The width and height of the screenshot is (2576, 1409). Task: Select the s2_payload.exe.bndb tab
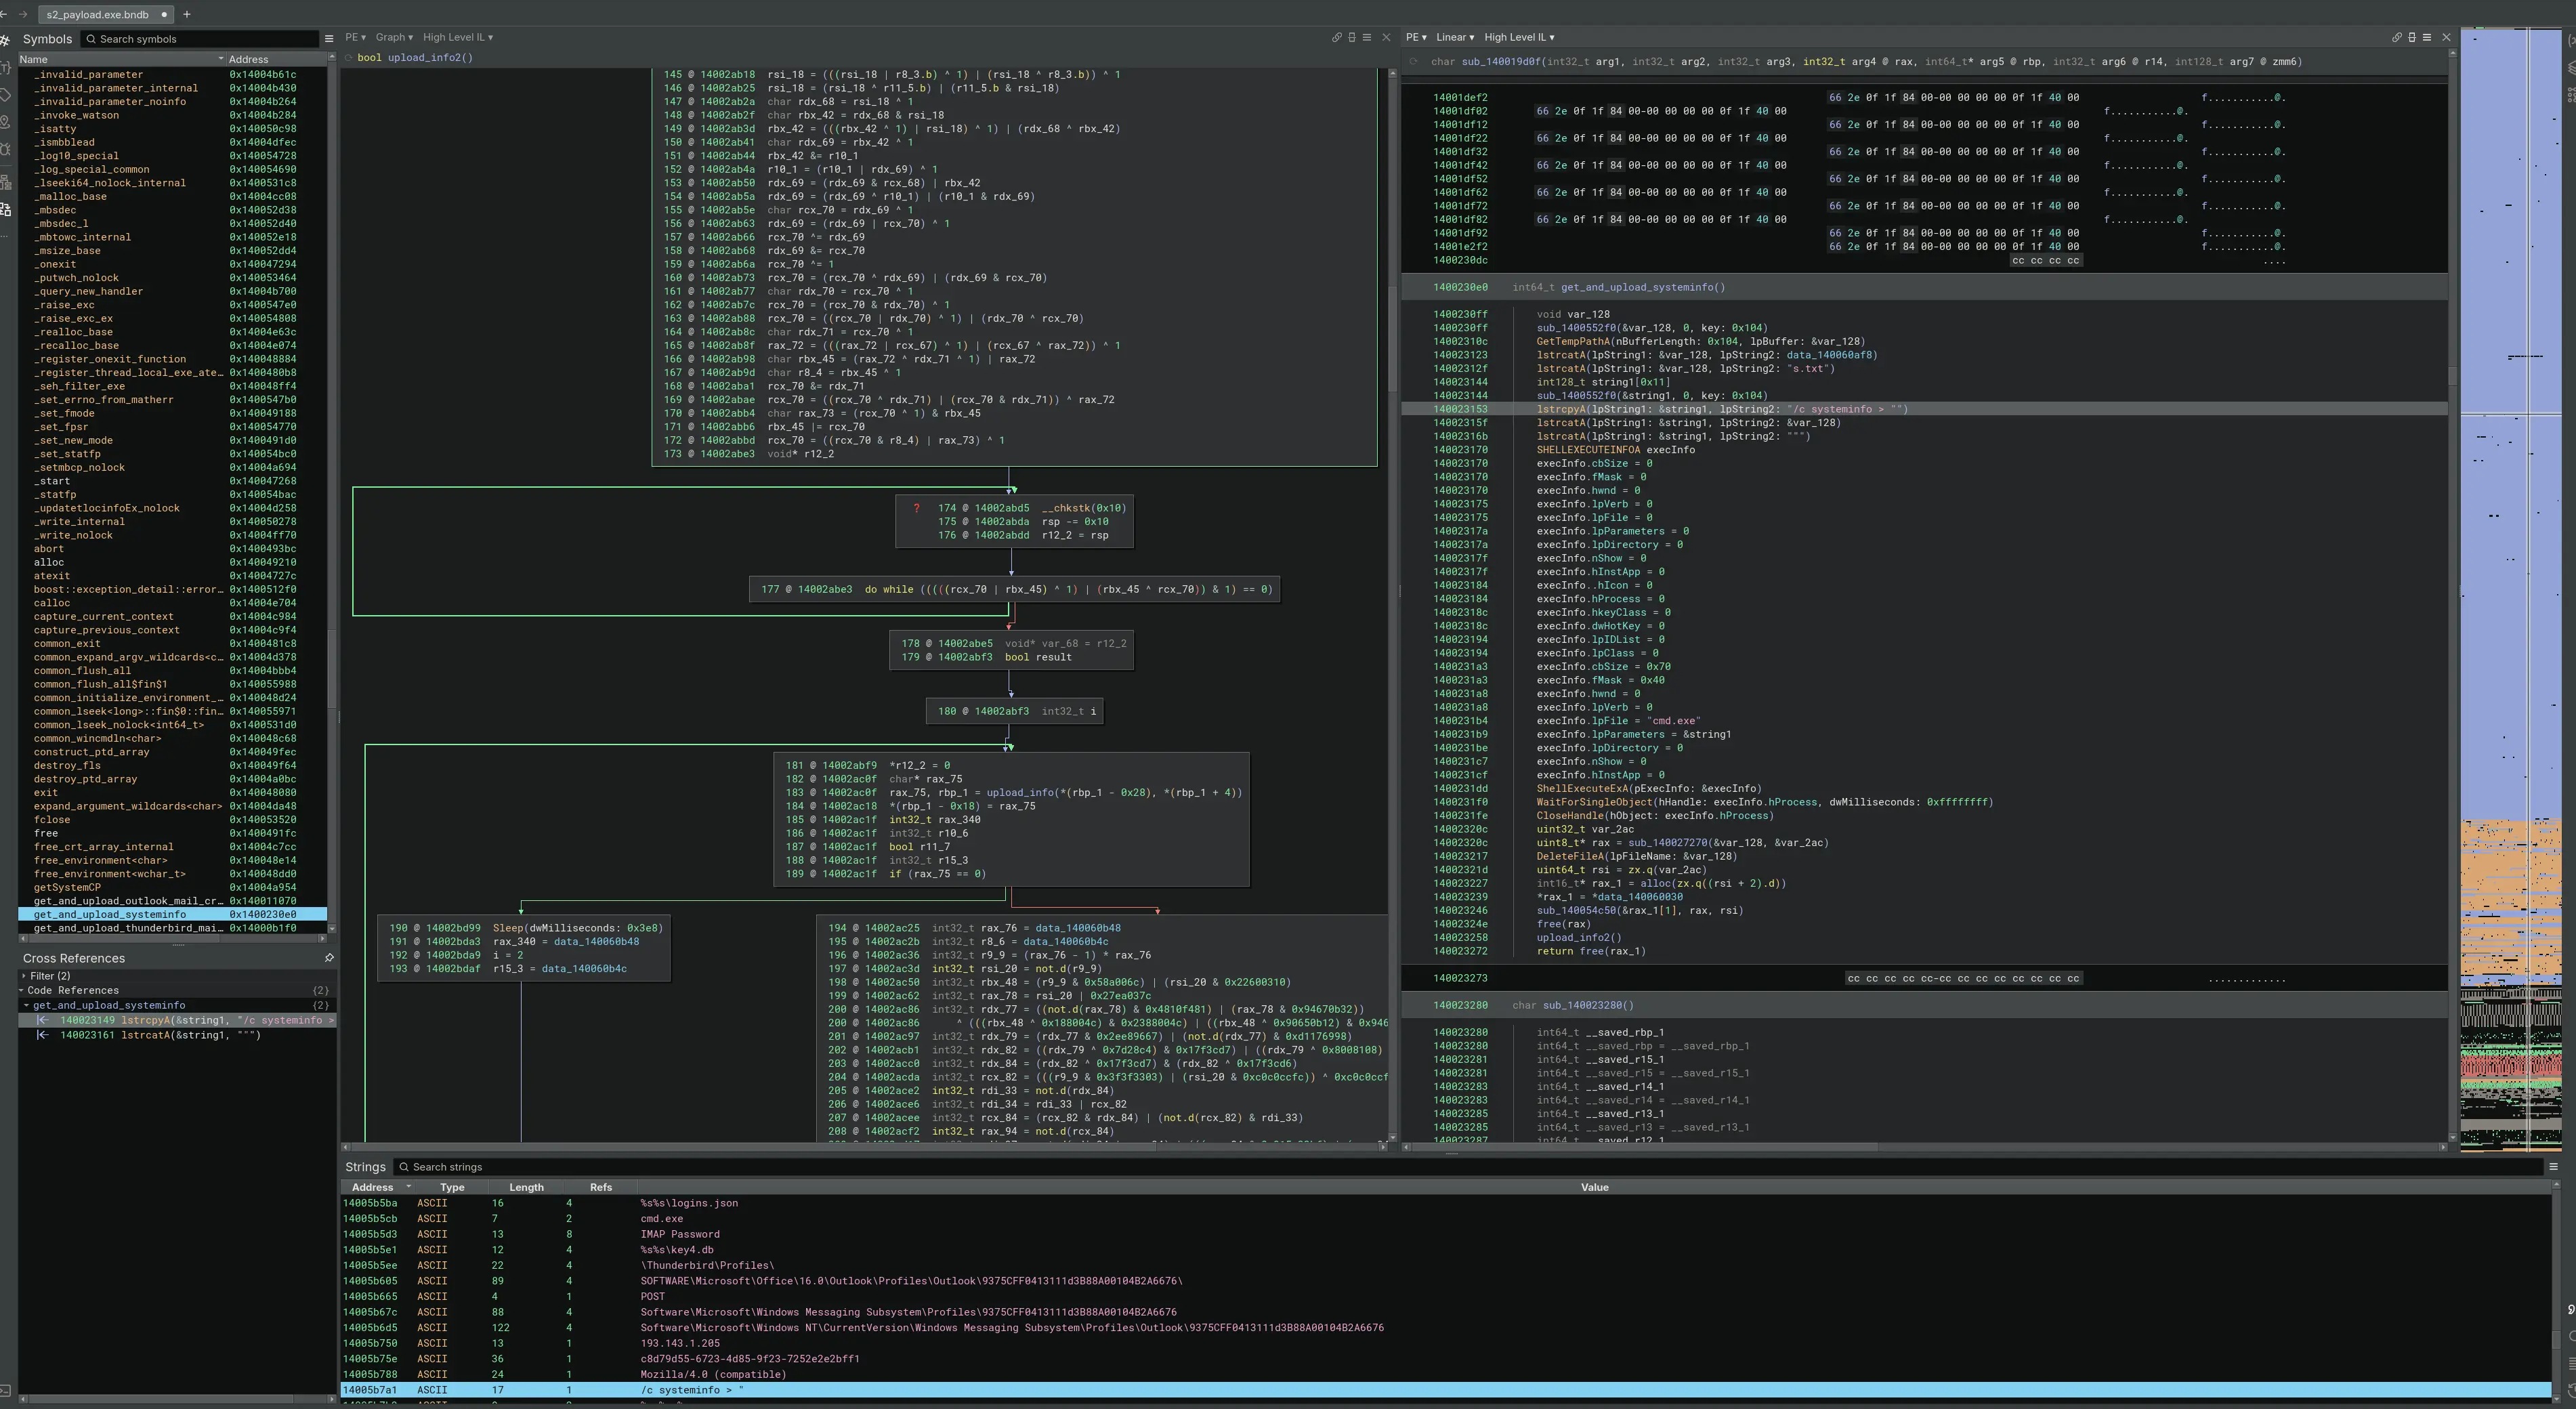pyautogui.click(x=98, y=14)
